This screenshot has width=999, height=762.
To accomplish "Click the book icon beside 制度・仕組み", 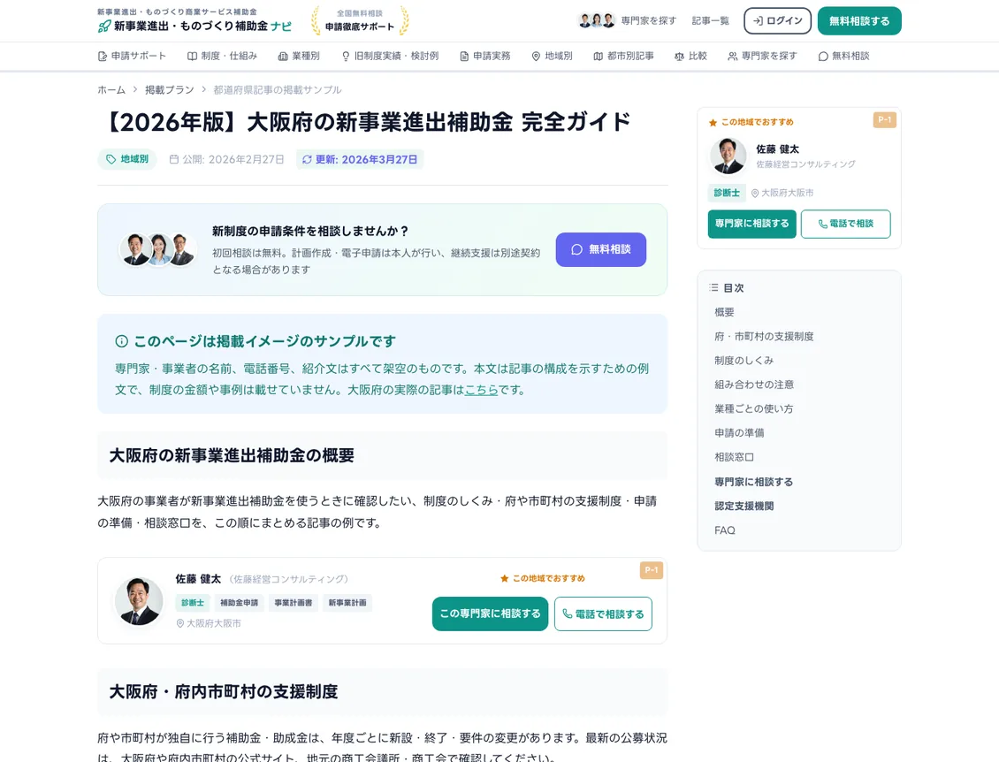I will click(192, 56).
